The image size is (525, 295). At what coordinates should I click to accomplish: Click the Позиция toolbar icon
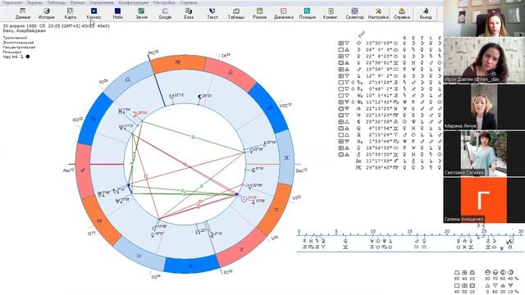(307, 13)
